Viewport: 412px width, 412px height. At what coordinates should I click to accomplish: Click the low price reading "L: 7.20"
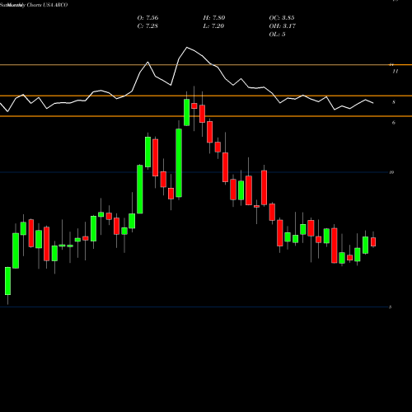[x=213, y=26]
